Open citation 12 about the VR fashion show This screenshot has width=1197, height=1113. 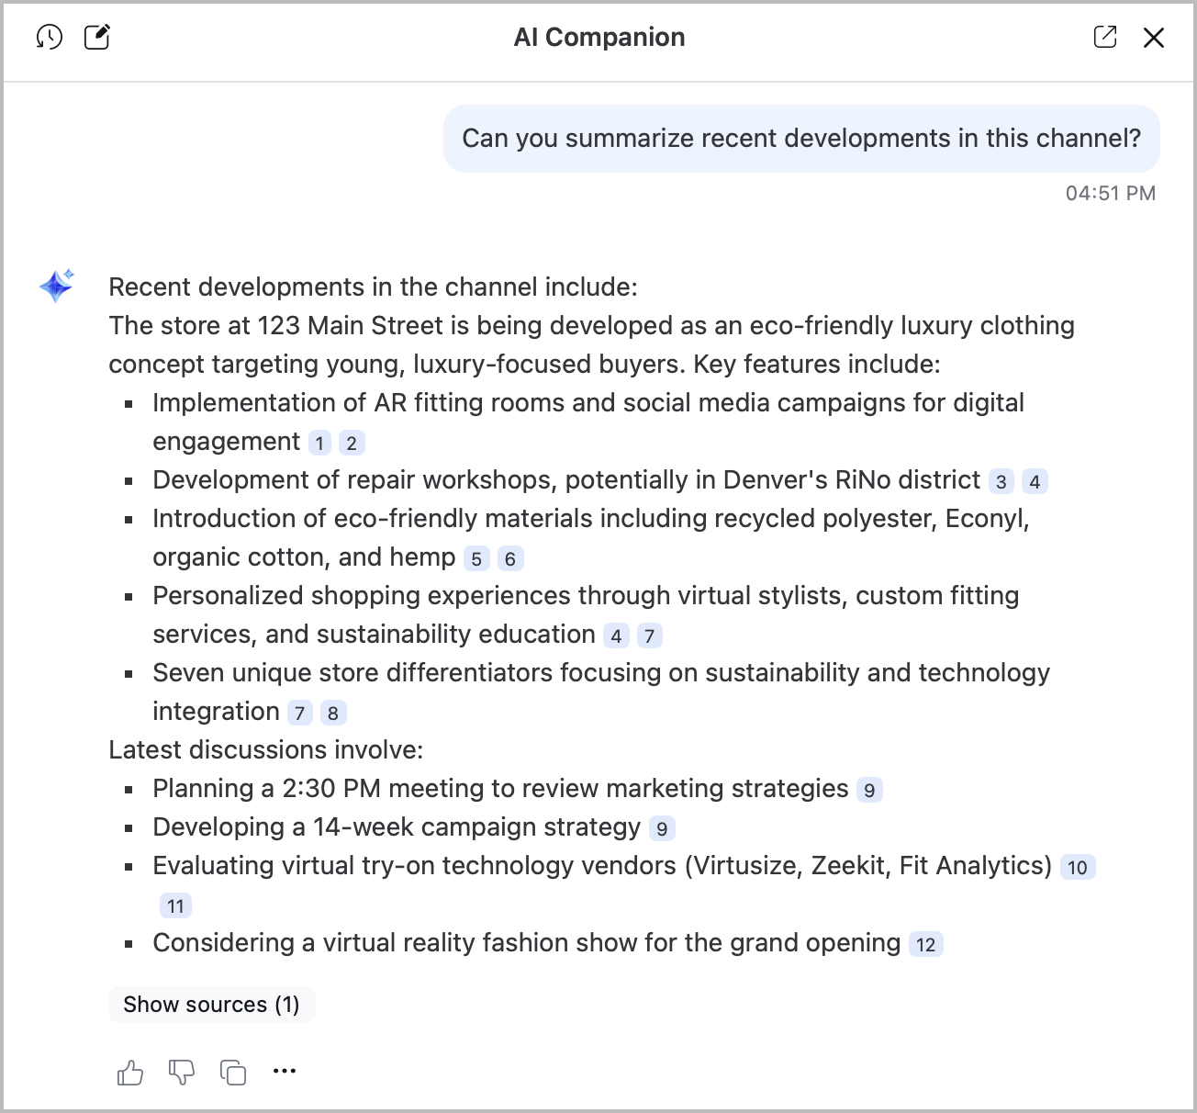[x=925, y=943]
